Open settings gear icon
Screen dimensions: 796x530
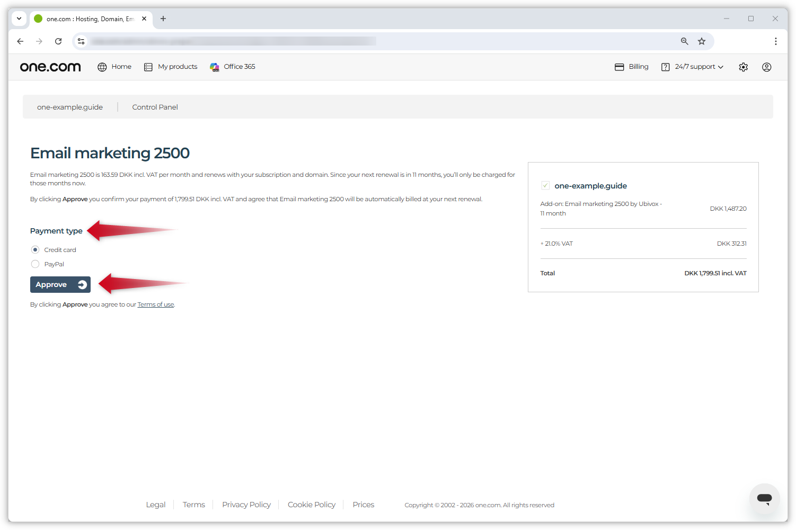pyautogui.click(x=744, y=67)
